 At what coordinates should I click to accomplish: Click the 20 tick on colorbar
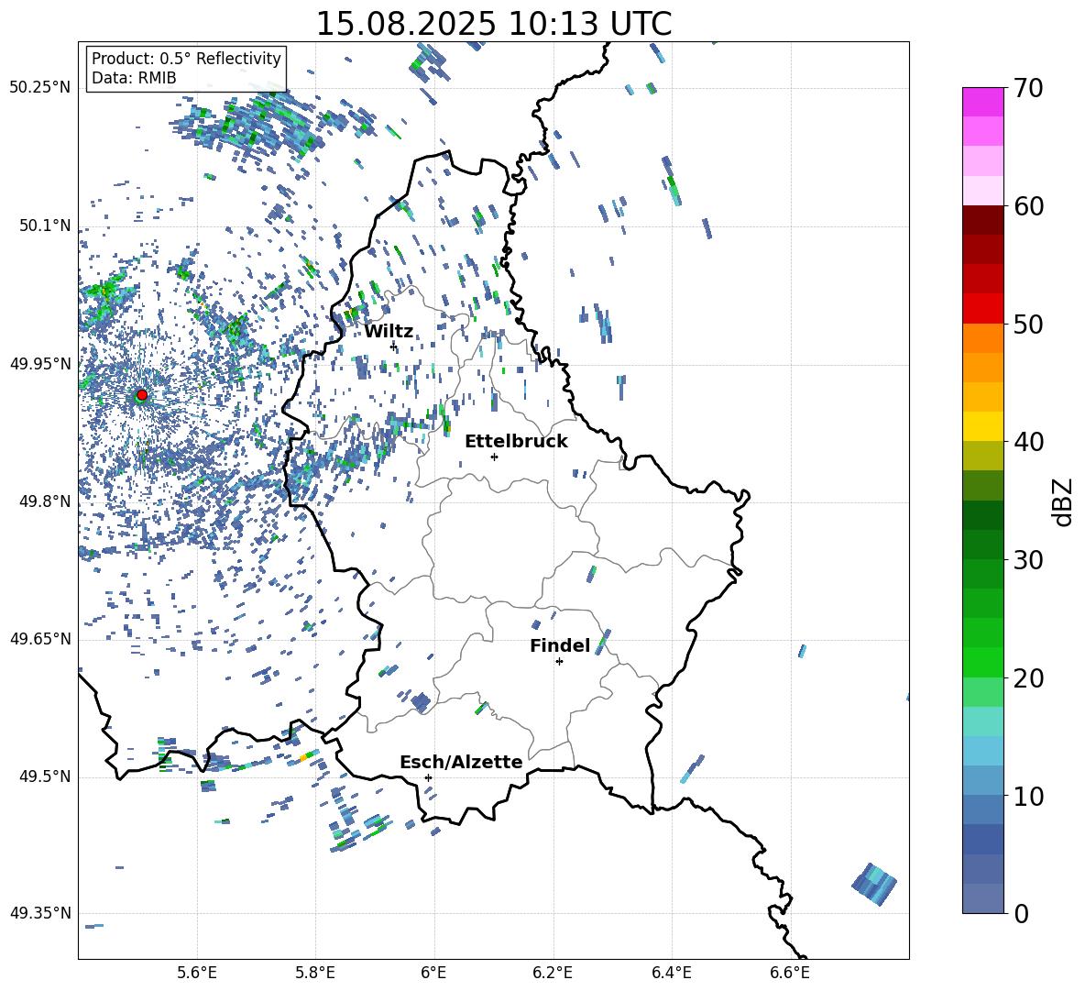click(1028, 678)
